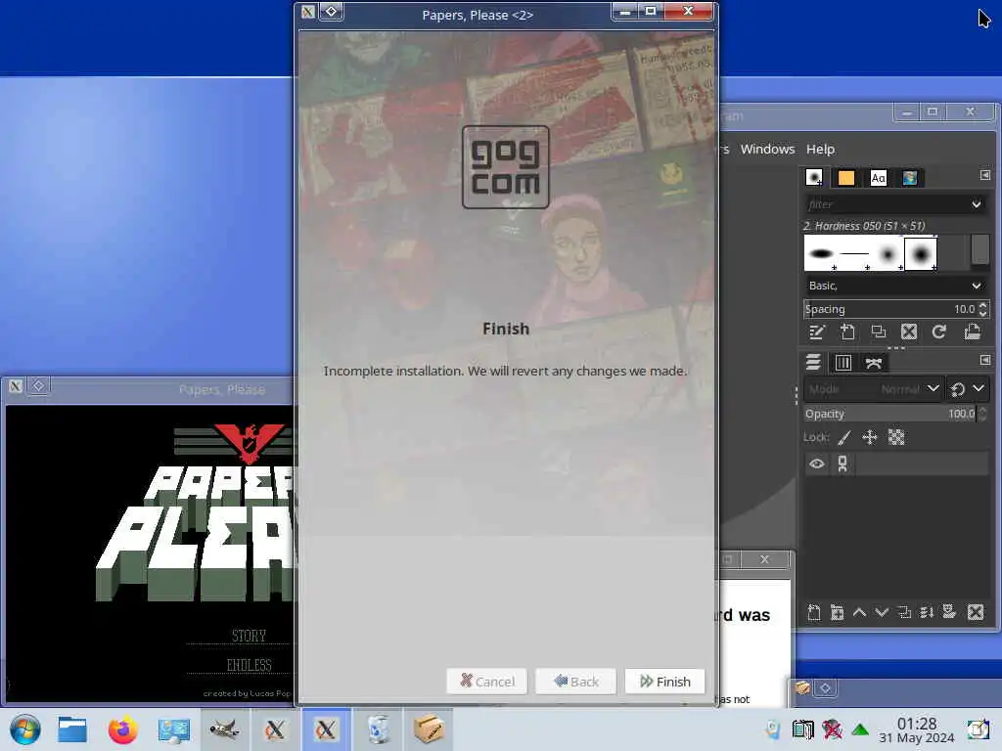Adjust the brush Spacing slider
This screenshot has height=751, width=1002.
889,309
